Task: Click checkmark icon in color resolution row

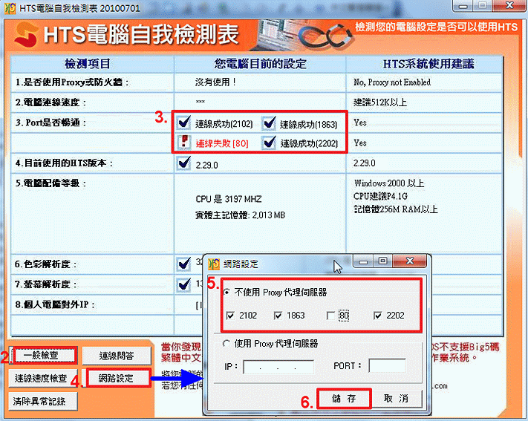Action: 184,264
